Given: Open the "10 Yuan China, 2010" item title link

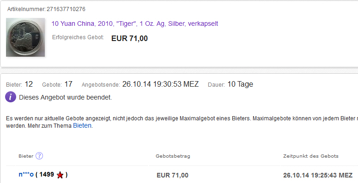Looking at the screenshot, I should point(135,24).
